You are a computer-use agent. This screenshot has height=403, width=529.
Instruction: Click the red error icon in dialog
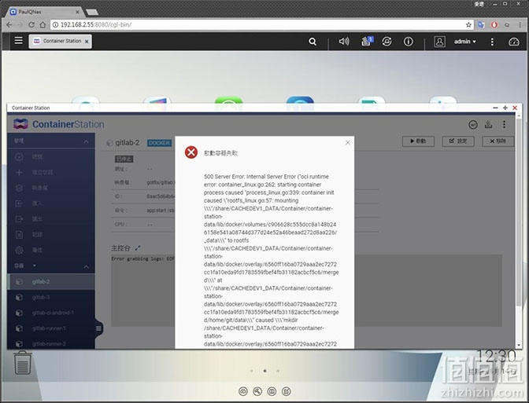click(191, 152)
